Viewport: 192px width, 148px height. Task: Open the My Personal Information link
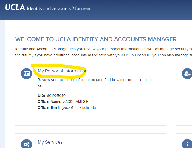coord(63,71)
